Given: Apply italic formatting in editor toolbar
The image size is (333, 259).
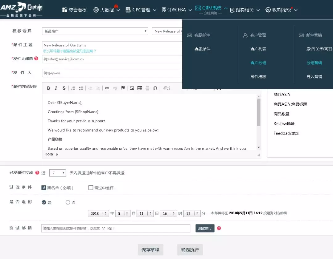Looking at the screenshot, I should point(56,88).
